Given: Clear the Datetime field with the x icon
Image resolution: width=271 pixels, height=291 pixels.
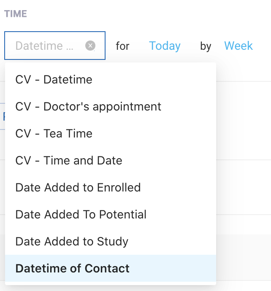Looking at the screenshot, I should [x=90, y=46].
